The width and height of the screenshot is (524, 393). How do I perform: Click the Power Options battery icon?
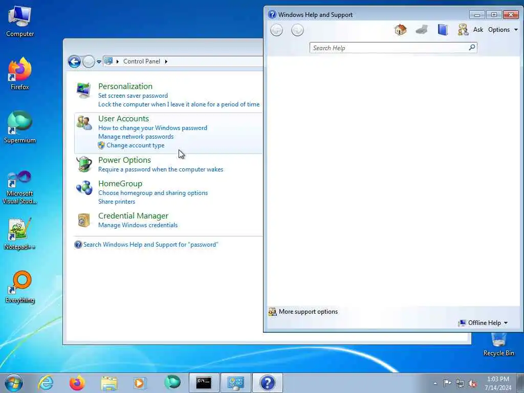(84, 164)
